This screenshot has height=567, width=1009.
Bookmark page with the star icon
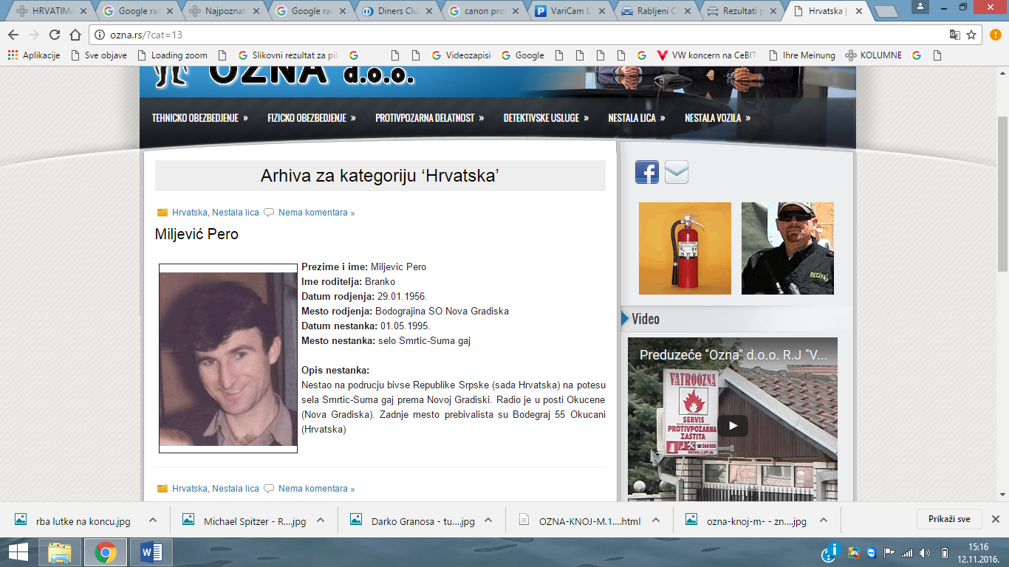[971, 35]
